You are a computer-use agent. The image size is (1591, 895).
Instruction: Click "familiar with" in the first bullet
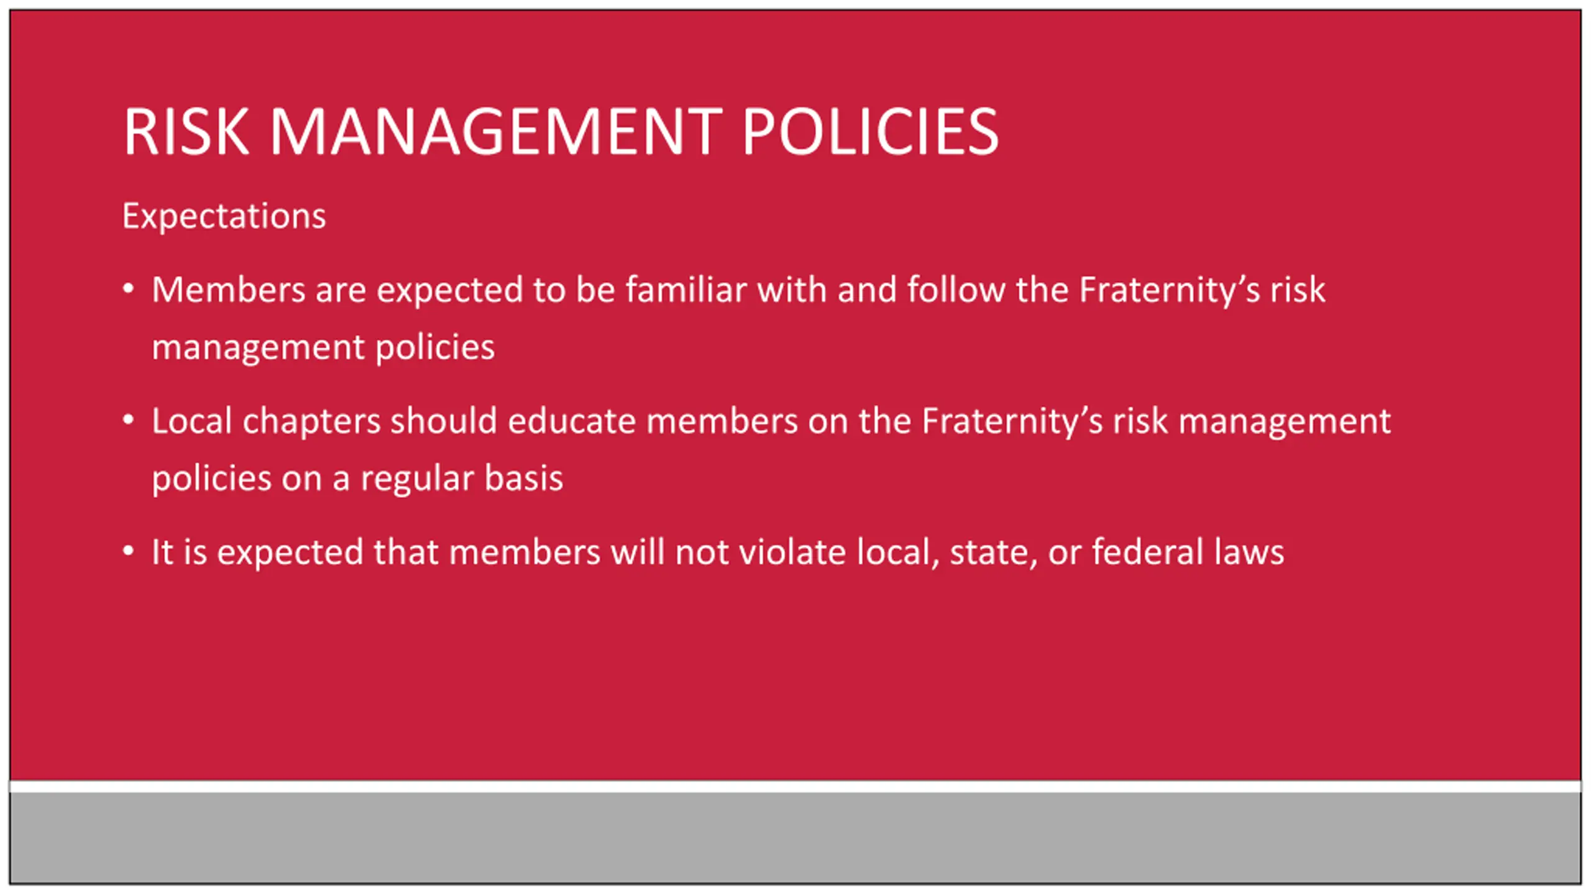(x=726, y=290)
